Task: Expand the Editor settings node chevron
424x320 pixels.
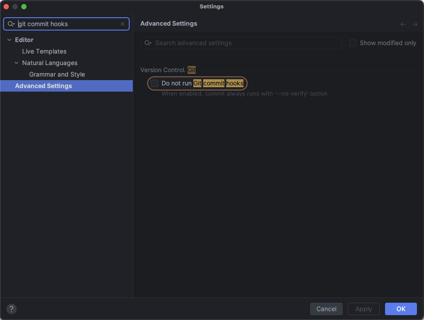Action: [x=9, y=40]
